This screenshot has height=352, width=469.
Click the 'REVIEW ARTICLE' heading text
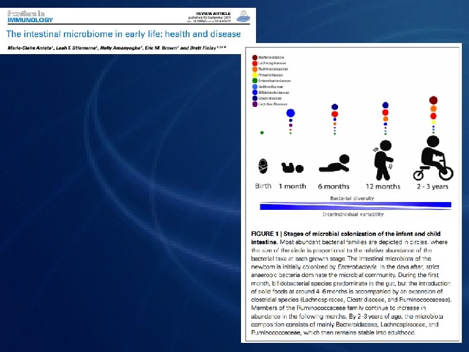pyautogui.click(x=213, y=14)
